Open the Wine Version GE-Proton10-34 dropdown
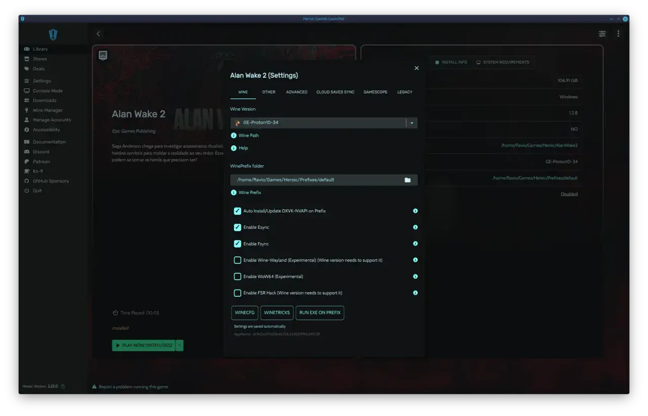This screenshot has height=416, width=648. point(324,123)
